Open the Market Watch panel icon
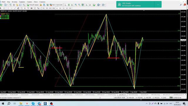The width and height of the screenshot is (188, 106). coord(11,5)
